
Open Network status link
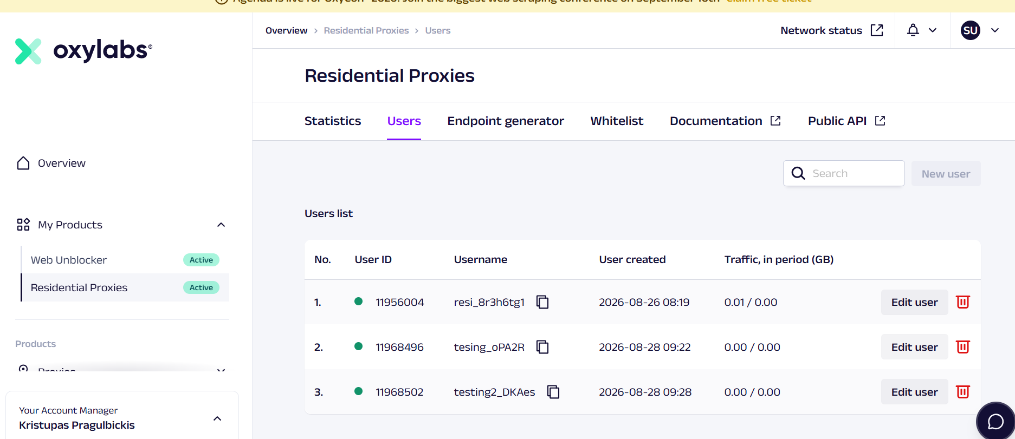tap(821, 30)
